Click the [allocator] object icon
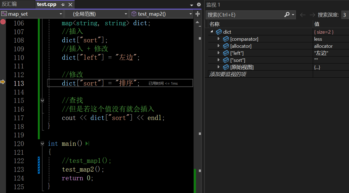 click(x=226, y=46)
